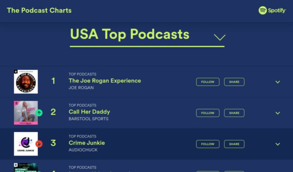
Task: Open Internet Urban Legends cover thumbnail
Action: point(26,168)
